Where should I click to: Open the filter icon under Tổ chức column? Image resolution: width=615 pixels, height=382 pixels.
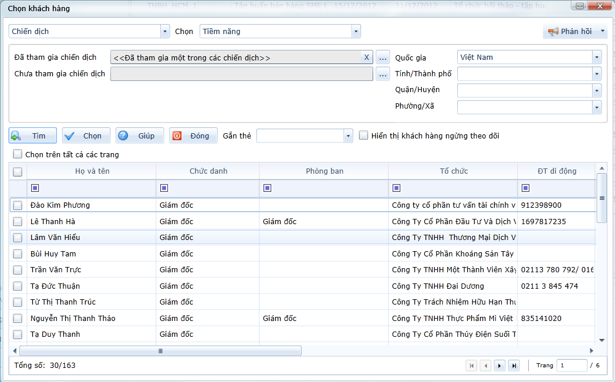click(396, 188)
